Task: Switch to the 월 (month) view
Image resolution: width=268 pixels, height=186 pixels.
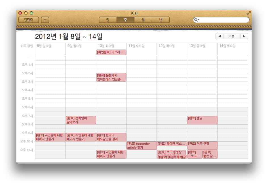Action: click(143, 20)
